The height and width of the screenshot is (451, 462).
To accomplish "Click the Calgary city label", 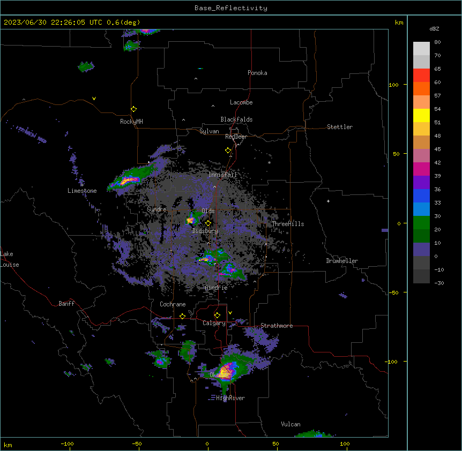I will pos(214,323).
